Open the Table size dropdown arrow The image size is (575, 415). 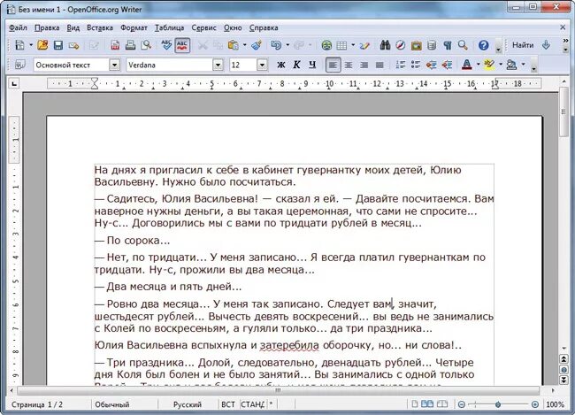point(353,45)
